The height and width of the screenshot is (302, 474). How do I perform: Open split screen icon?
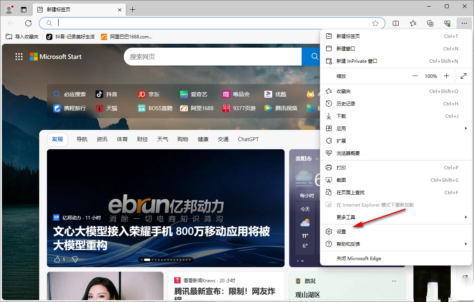click(396, 23)
